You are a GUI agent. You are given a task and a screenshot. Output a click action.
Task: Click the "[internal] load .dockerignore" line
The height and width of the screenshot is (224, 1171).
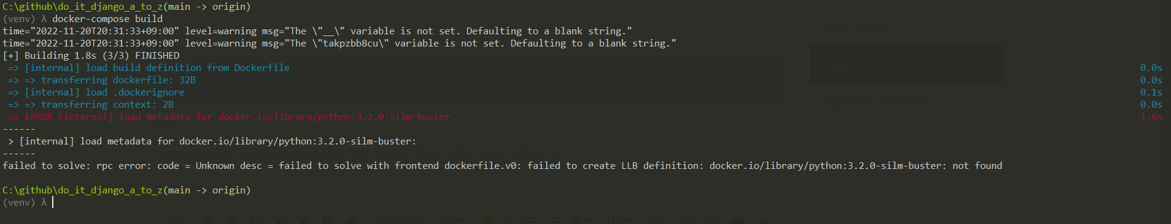click(x=96, y=92)
